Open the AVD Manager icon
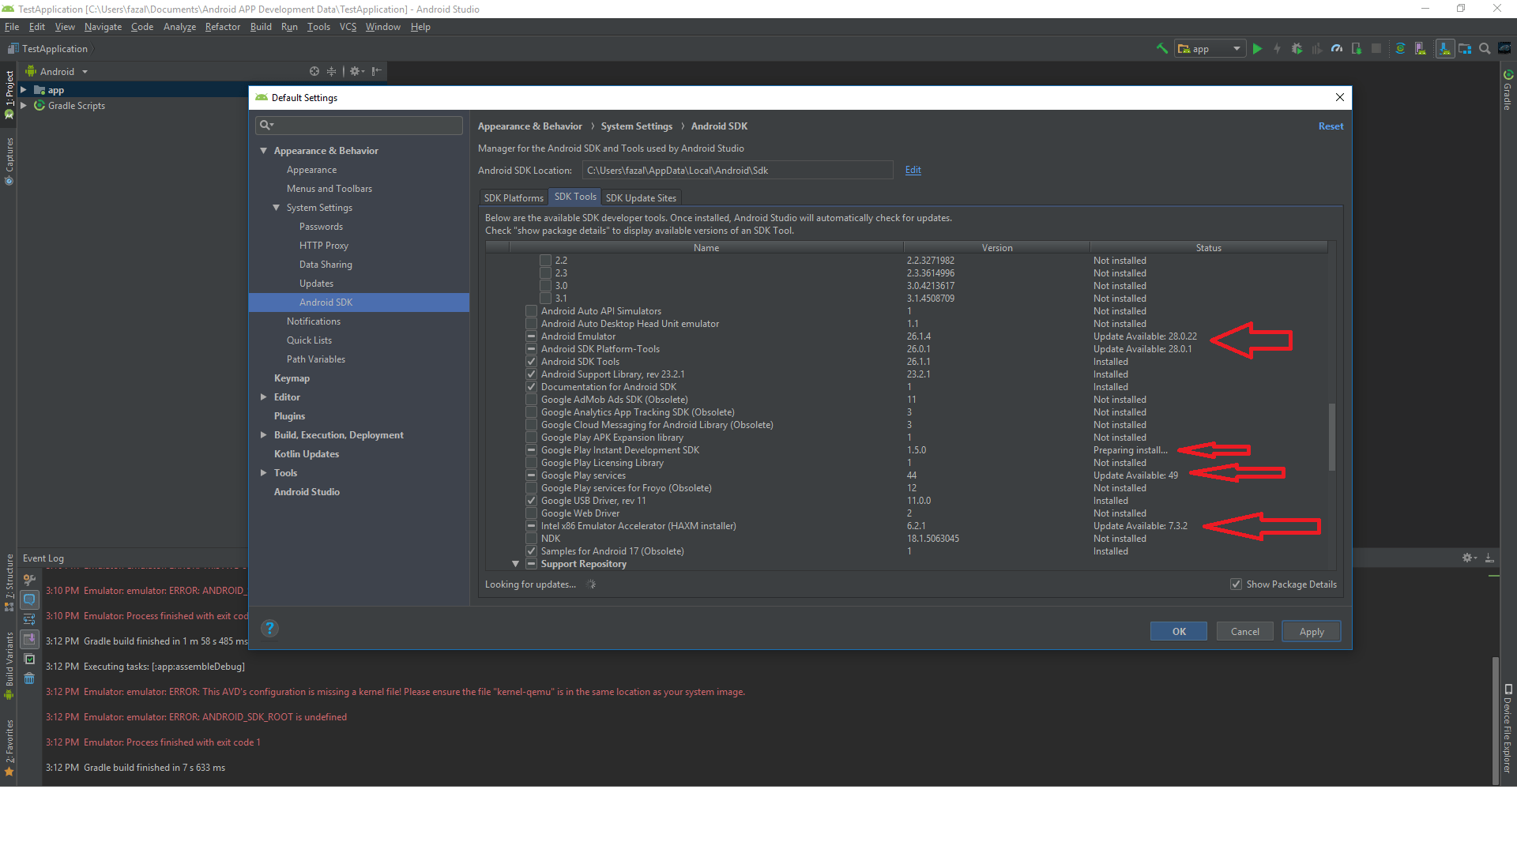 (1421, 49)
